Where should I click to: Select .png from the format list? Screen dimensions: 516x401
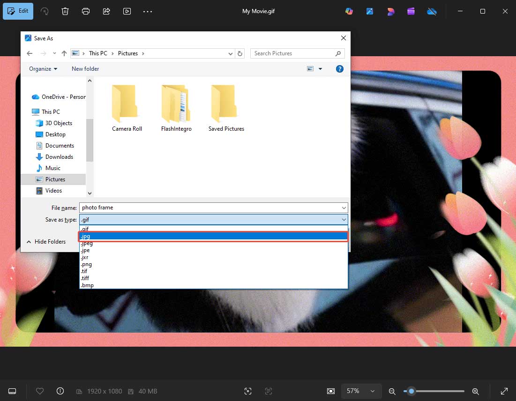(87, 264)
